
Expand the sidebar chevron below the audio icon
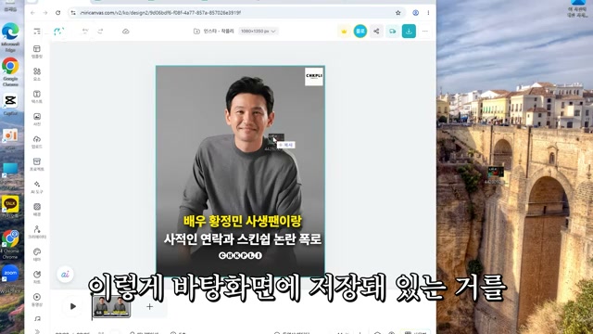(x=37, y=332)
